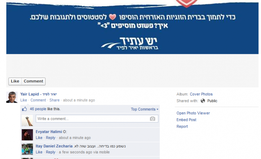Reply to Evyatar Halimi's comment

[x=51, y=138]
